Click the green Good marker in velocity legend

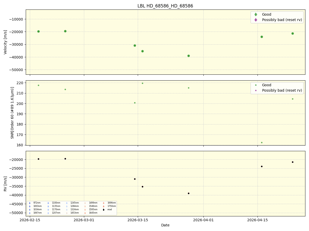click(256, 15)
